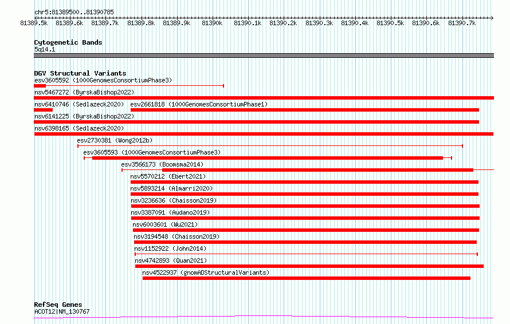Click nsv4742893 (Quan2021) variant label
The image size is (510, 324).
pos(171,260)
